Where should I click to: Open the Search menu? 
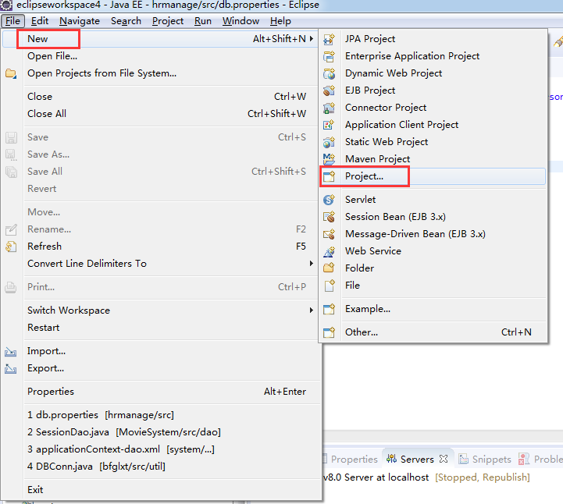pos(126,21)
